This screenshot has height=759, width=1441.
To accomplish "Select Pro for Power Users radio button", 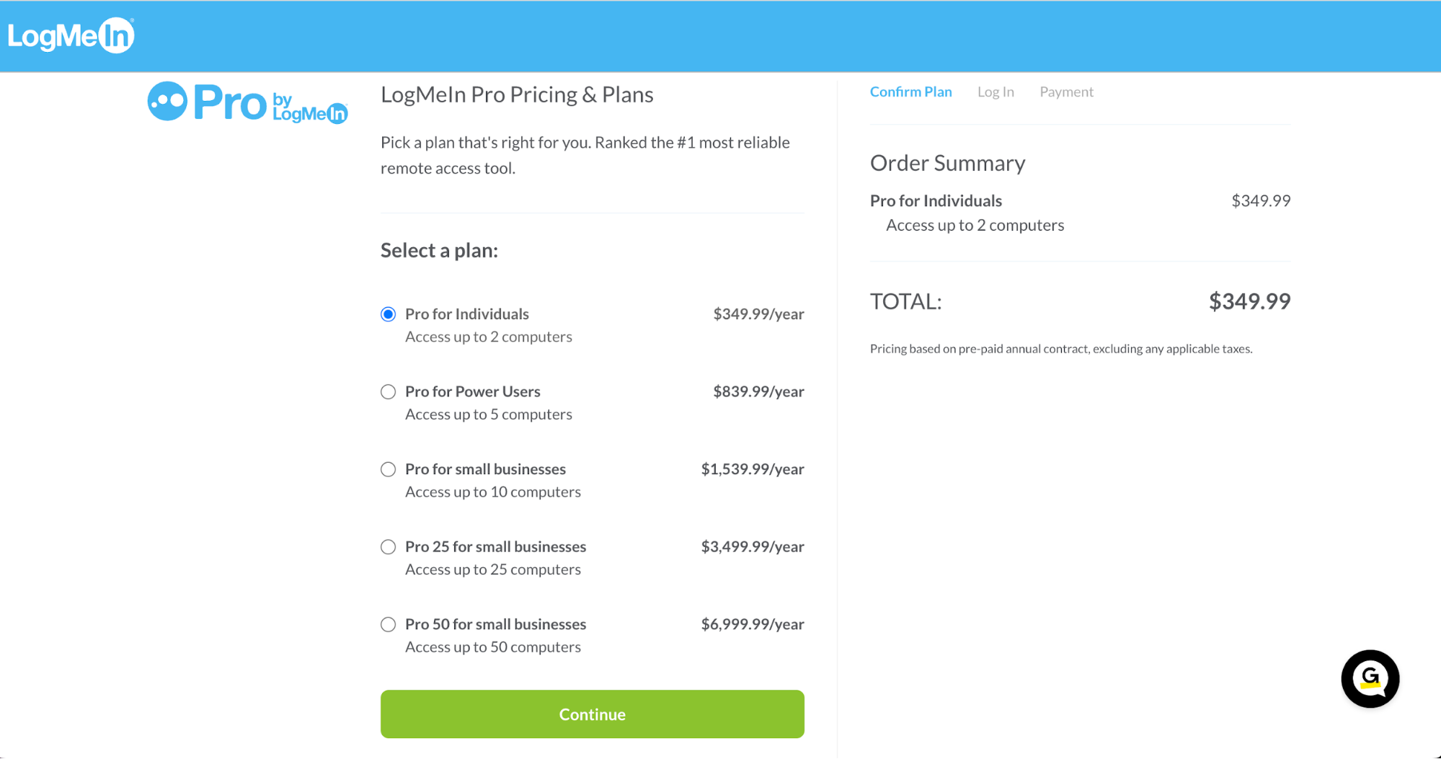I will (389, 392).
